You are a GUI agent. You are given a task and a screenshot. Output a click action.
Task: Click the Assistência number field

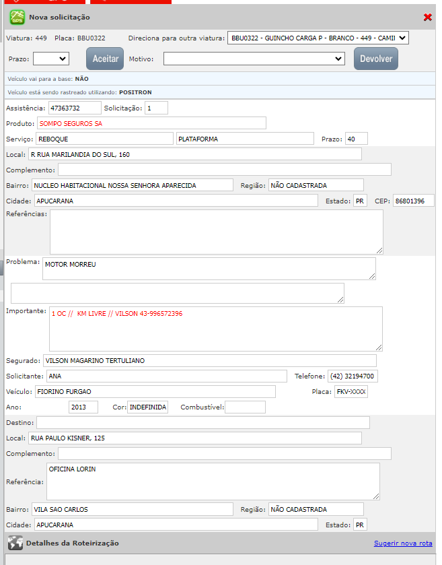[74, 108]
